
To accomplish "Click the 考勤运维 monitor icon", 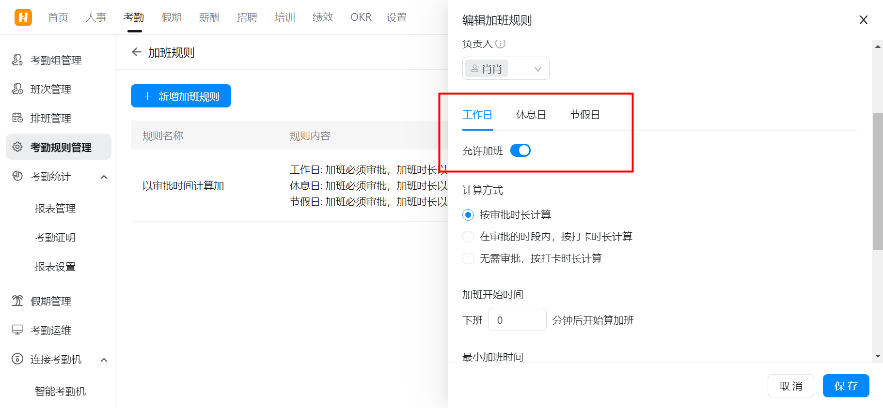I will coord(17,330).
